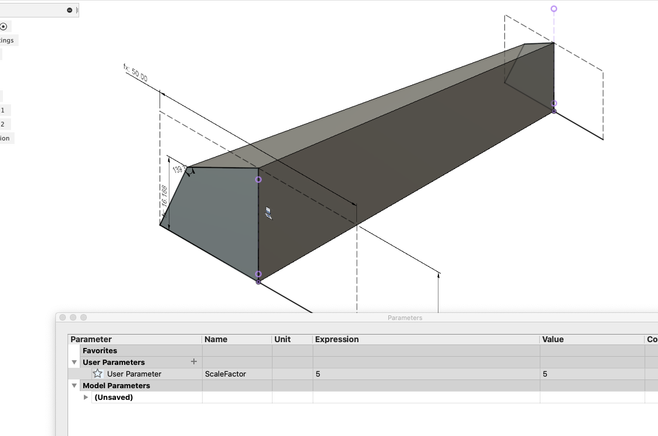Select the (Unsaved) row label

pos(114,398)
